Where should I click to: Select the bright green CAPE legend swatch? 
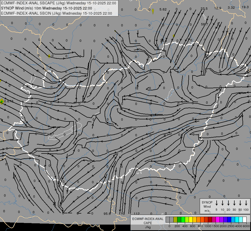click(183, 219)
